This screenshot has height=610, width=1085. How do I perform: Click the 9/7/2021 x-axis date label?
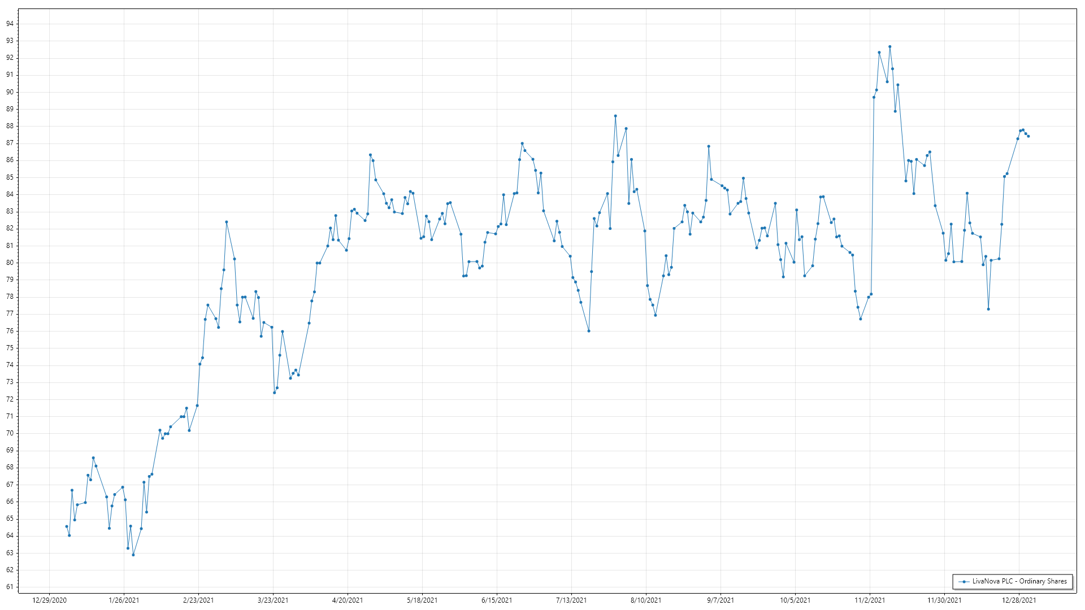click(x=721, y=600)
